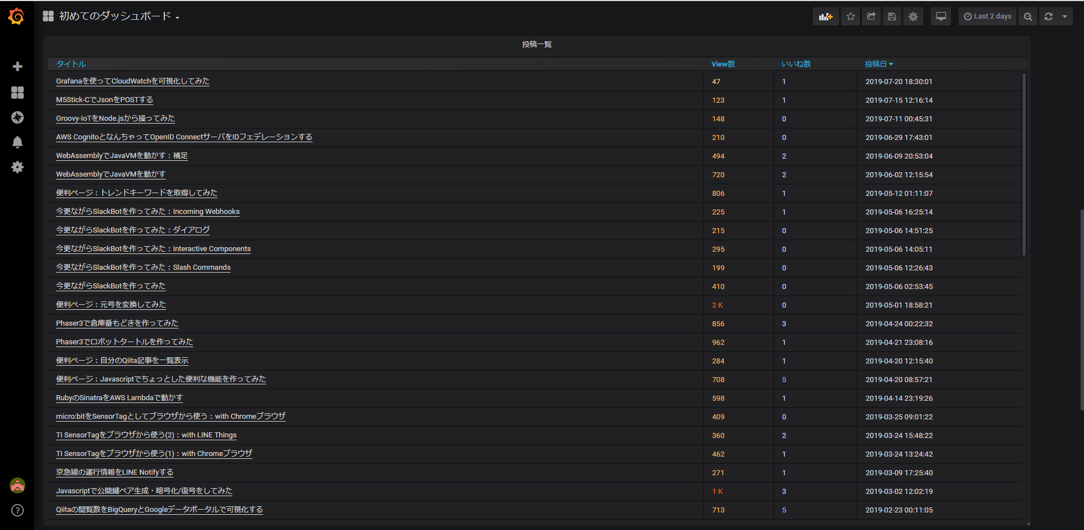Open the Dashboards grid icon in sidebar

[x=18, y=93]
